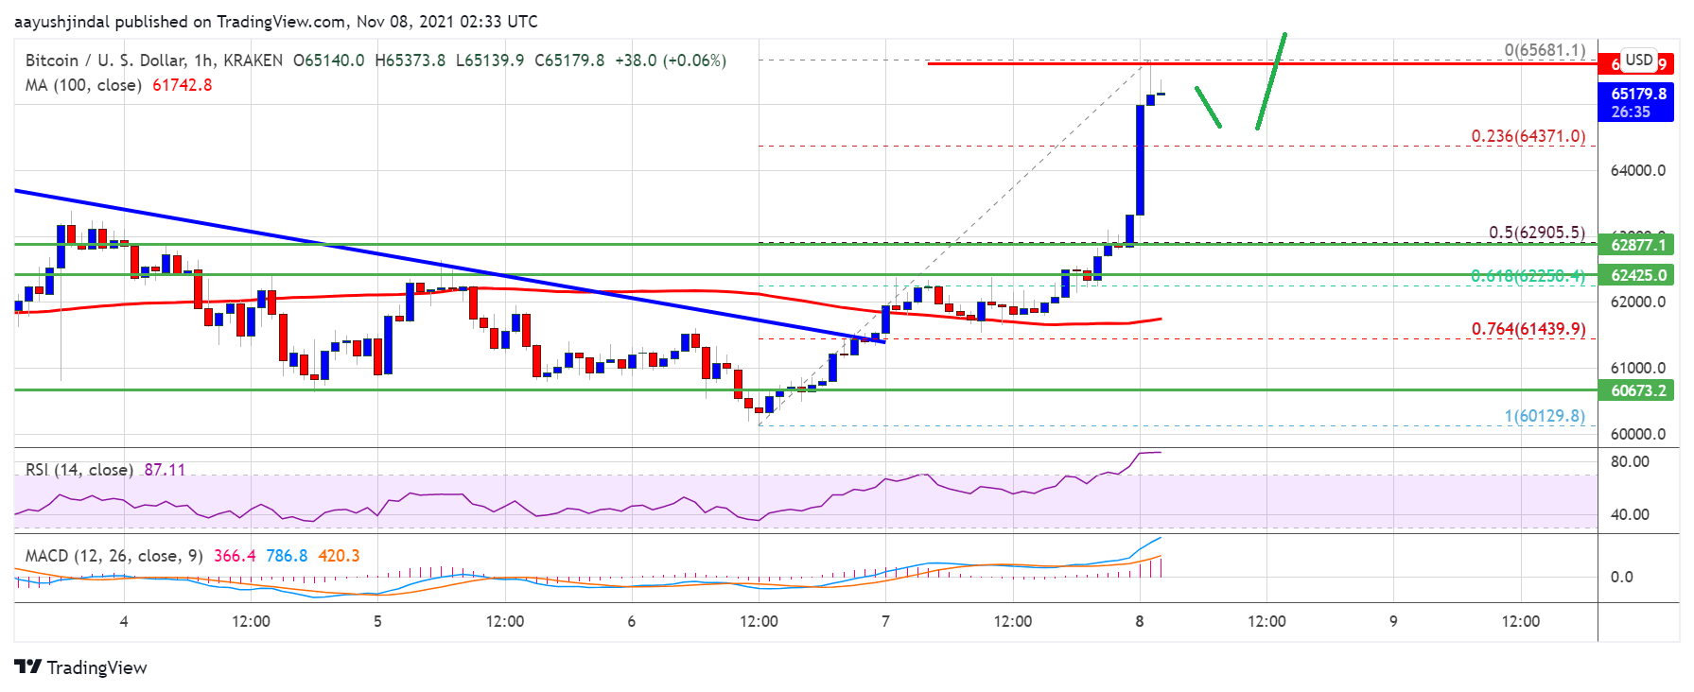Viewport: 1694px width, 692px height.
Task: Click the close price value C65179.8
Action: (x=569, y=61)
